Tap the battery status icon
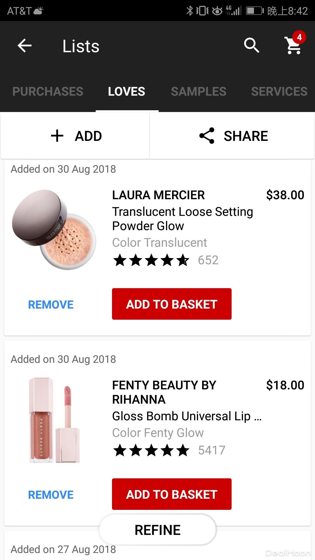 255,11
